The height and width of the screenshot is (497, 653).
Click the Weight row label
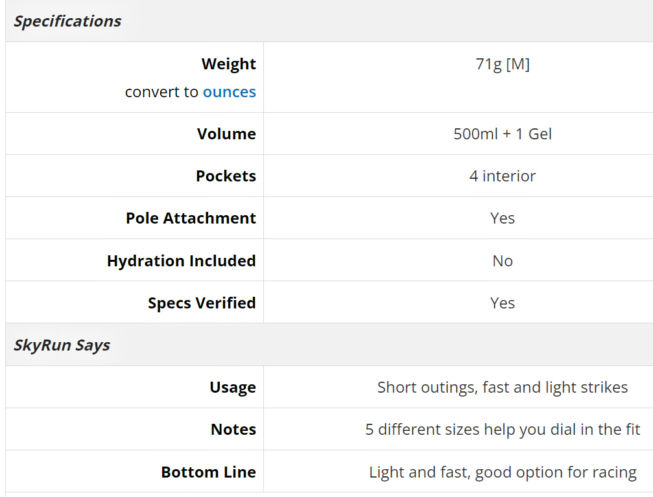pos(229,64)
